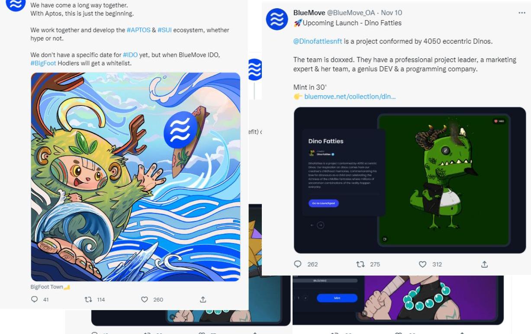This screenshot has width=531, height=334.
Task: Open the Dino Fatties preview image
Action: 410,180
